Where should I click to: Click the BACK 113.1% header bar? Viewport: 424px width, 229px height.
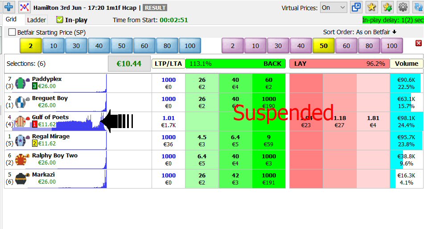click(x=235, y=64)
